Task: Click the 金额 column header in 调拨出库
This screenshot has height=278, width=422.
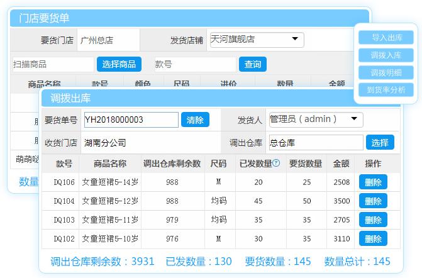Action: tap(341, 164)
